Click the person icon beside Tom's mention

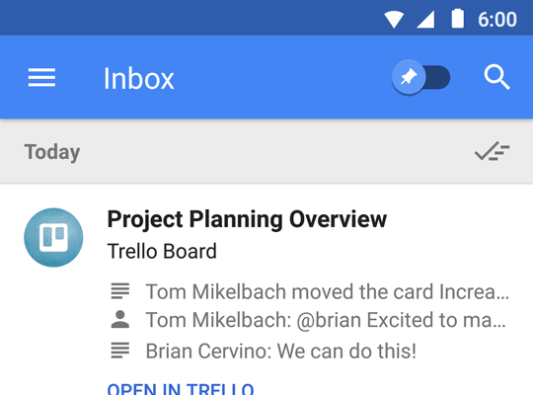[120, 320]
